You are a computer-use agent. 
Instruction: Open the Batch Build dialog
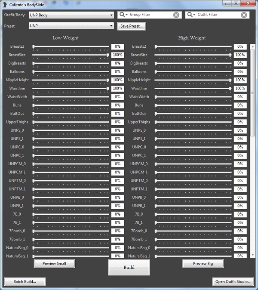point(25,281)
